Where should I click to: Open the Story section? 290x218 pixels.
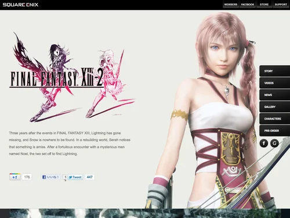point(274,71)
